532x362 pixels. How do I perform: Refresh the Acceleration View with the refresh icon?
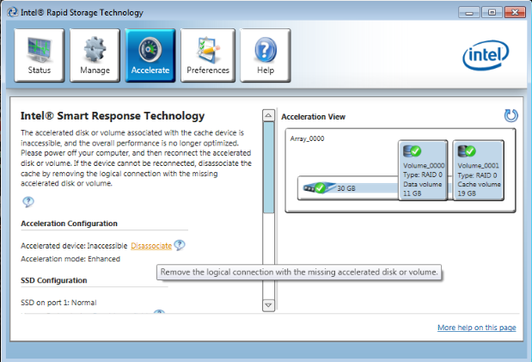coord(511,116)
